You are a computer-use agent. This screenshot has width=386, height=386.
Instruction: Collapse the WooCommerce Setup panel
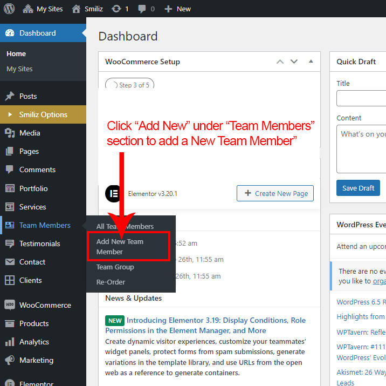tap(311, 62)
